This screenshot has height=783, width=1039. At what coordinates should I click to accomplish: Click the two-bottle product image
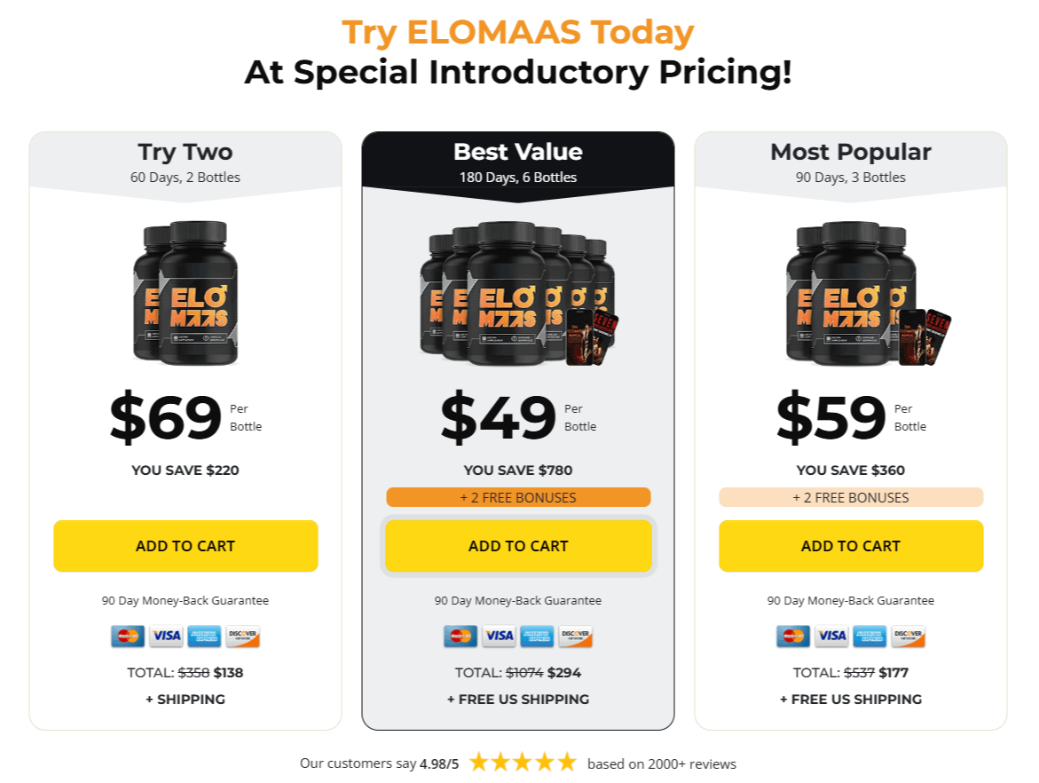click(185, 292)
